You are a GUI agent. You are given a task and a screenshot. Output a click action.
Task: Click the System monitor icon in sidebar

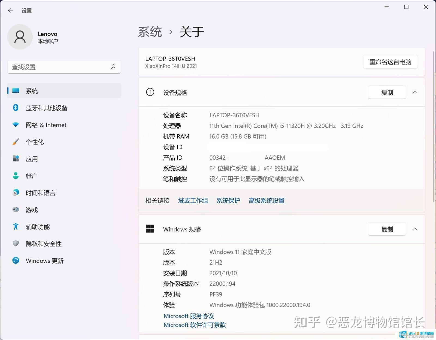coord(16,91)
